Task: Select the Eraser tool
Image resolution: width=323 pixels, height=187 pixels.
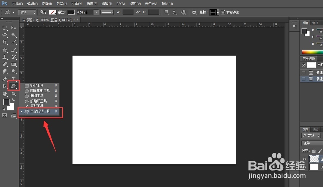Action: click(x=5, y=64)
